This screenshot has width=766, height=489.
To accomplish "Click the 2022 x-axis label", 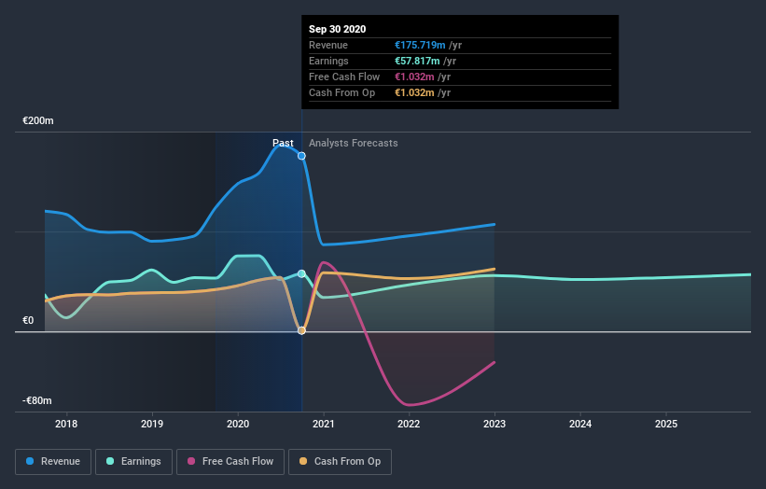I will click(409, 424).
